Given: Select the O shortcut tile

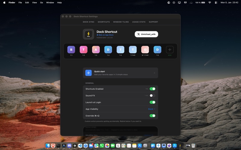Looking at the screenshot, I should tap(145, 49).
